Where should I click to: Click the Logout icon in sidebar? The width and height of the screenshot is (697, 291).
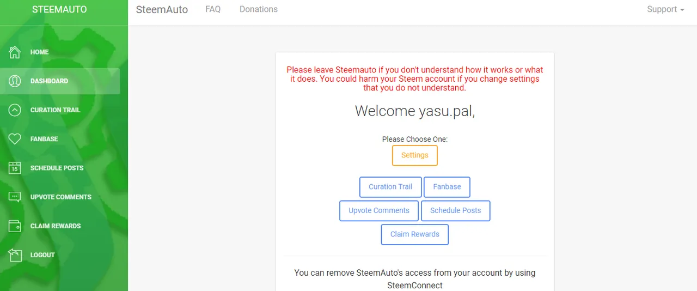coord(15,254)
